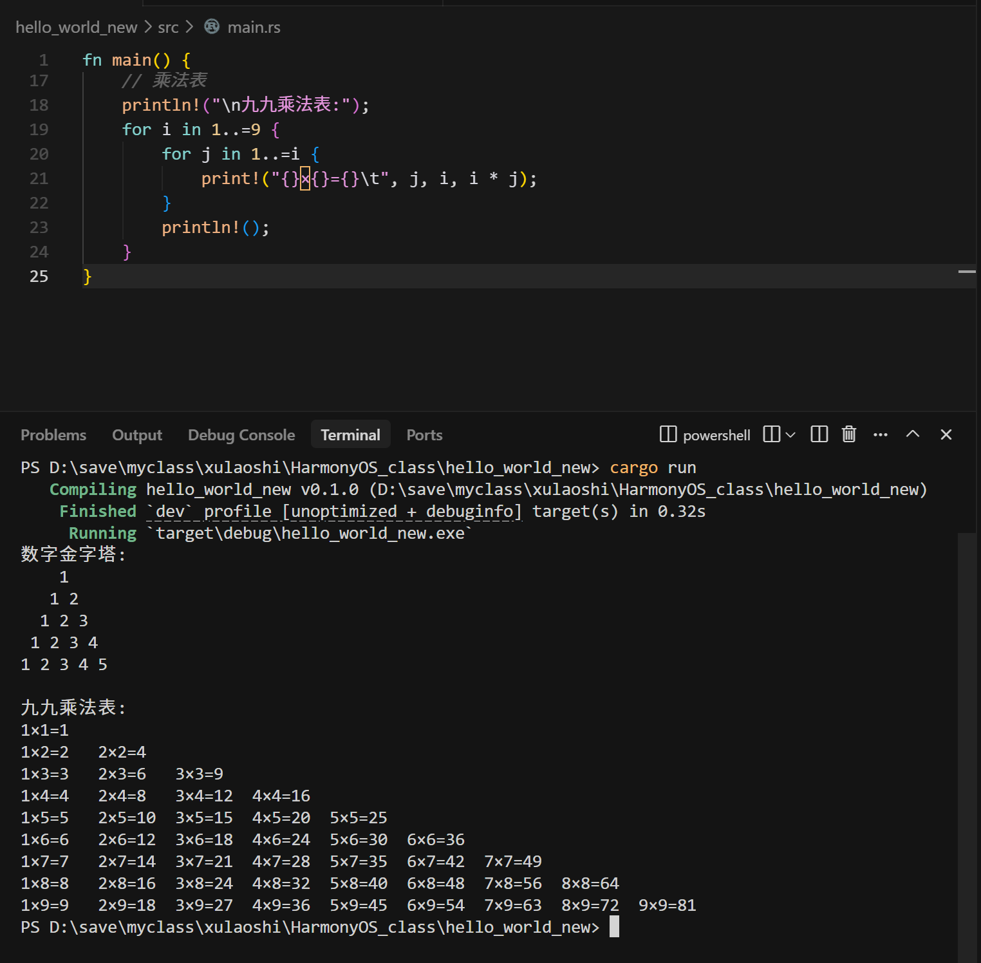
Task: Open the Debug Console tab
Action: tap(241, 435)
